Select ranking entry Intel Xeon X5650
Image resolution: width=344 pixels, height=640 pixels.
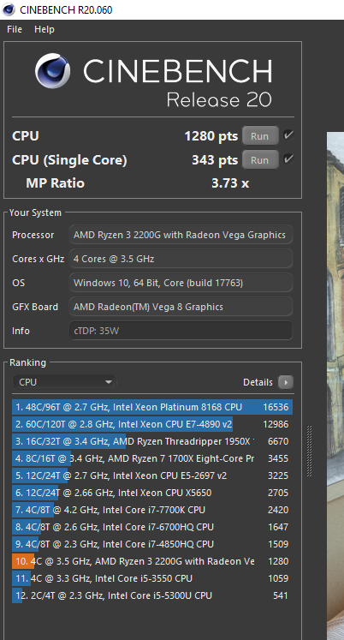(x=152, y=493)
